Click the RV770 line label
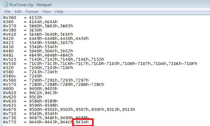 click(x=10, y=122)
